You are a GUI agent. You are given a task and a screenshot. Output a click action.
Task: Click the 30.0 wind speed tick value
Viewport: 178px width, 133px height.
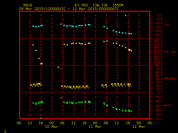coord(159,82)
